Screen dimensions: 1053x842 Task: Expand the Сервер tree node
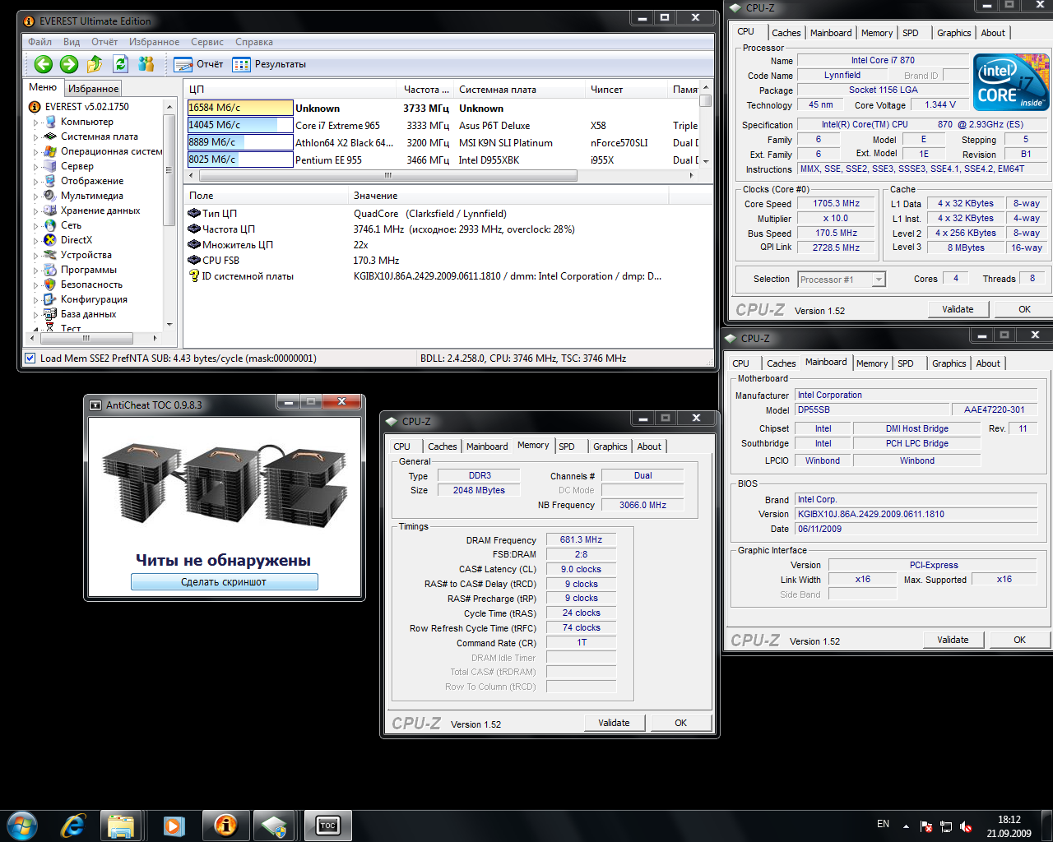35,166
